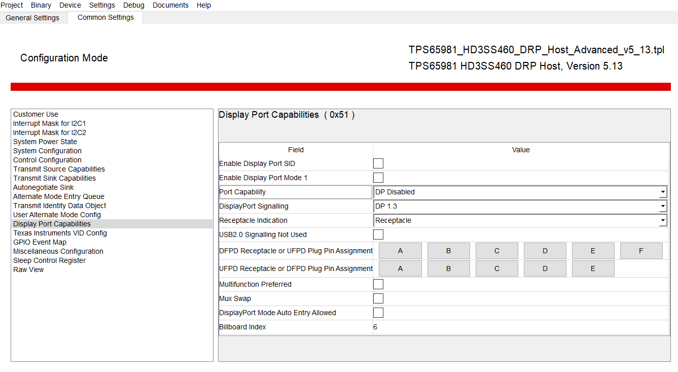Select pin E in UFPD Receptacle row
Image resolution: width=678 pixels, height=372 pixels.
[x=593, y=268]
